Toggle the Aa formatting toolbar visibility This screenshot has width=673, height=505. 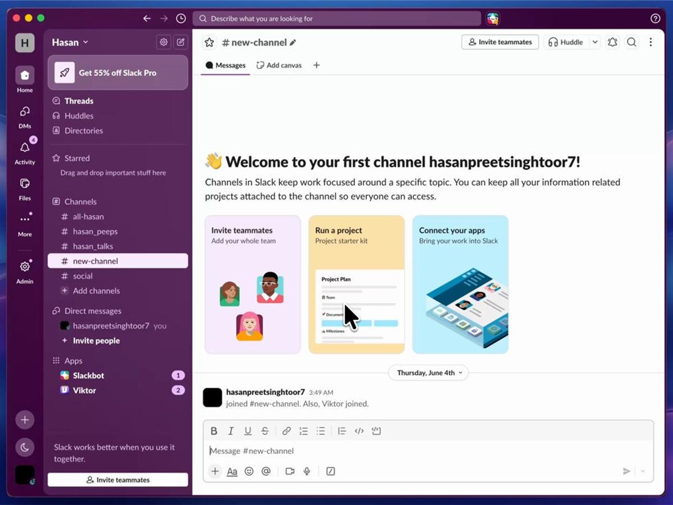click(232, 471)
